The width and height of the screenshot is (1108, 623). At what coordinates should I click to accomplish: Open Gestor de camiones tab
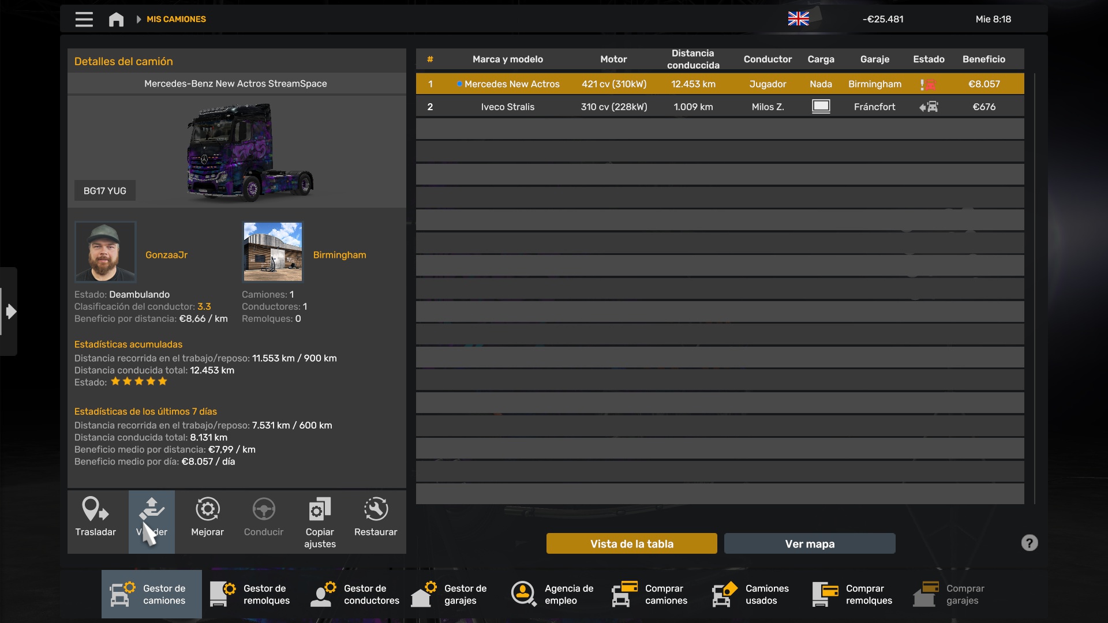pos(152,594)
